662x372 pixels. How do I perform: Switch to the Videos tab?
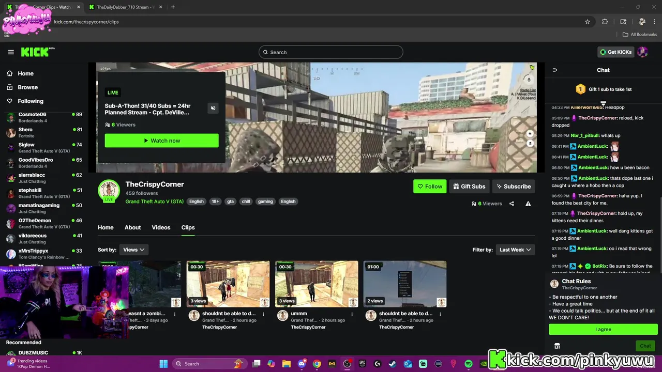(x=161, y=227)
